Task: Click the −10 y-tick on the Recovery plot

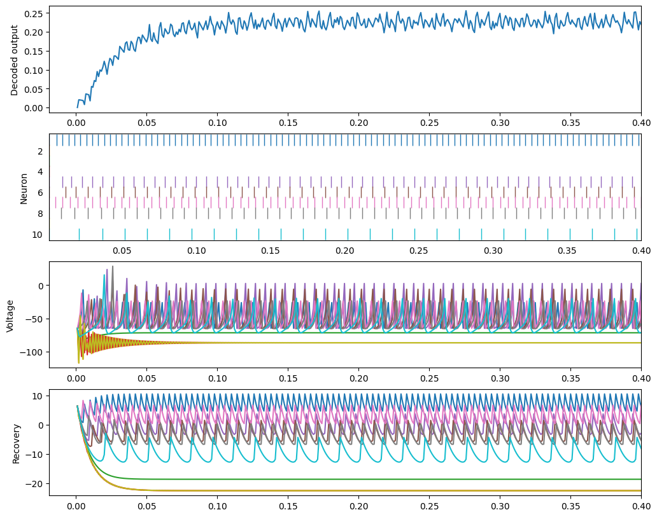Action: (34, 455)
